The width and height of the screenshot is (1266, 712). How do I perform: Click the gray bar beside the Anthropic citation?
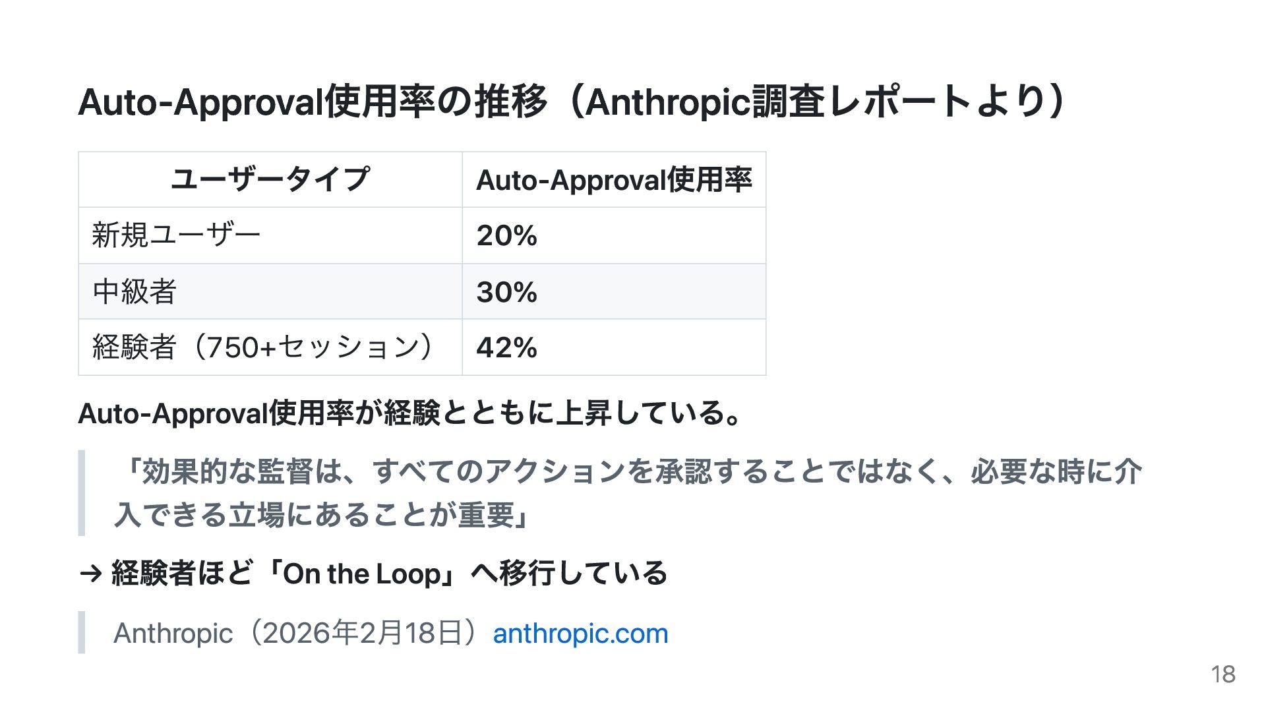[82, 632]
